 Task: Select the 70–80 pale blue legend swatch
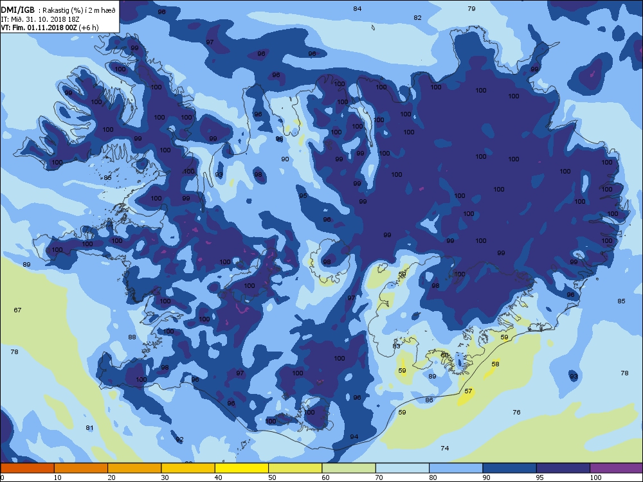(x=403, y=468)
